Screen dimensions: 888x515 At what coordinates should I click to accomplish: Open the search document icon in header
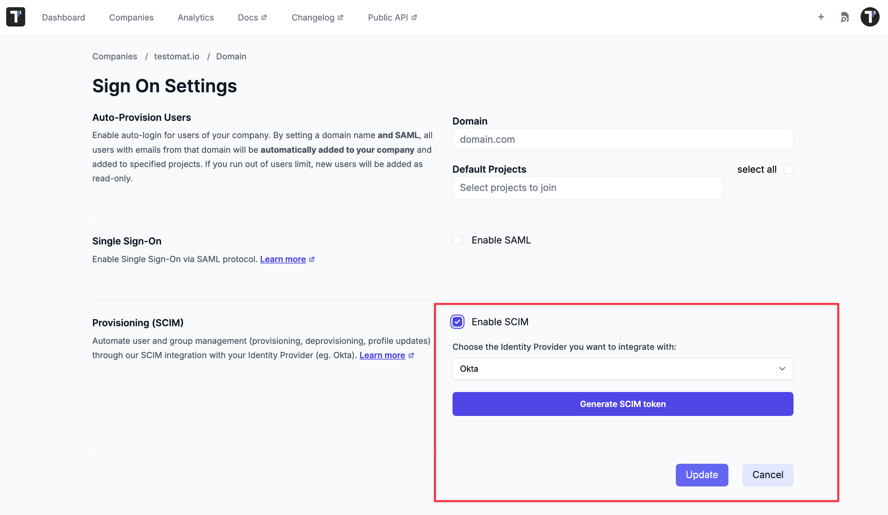pyautogui.click(x=844, y=17)
